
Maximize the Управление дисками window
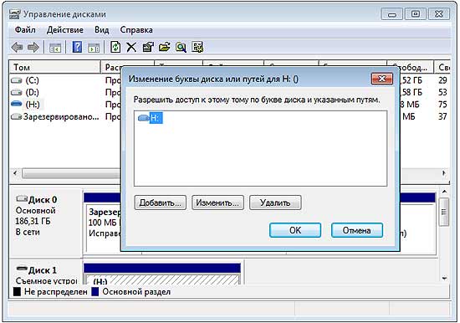416,13
